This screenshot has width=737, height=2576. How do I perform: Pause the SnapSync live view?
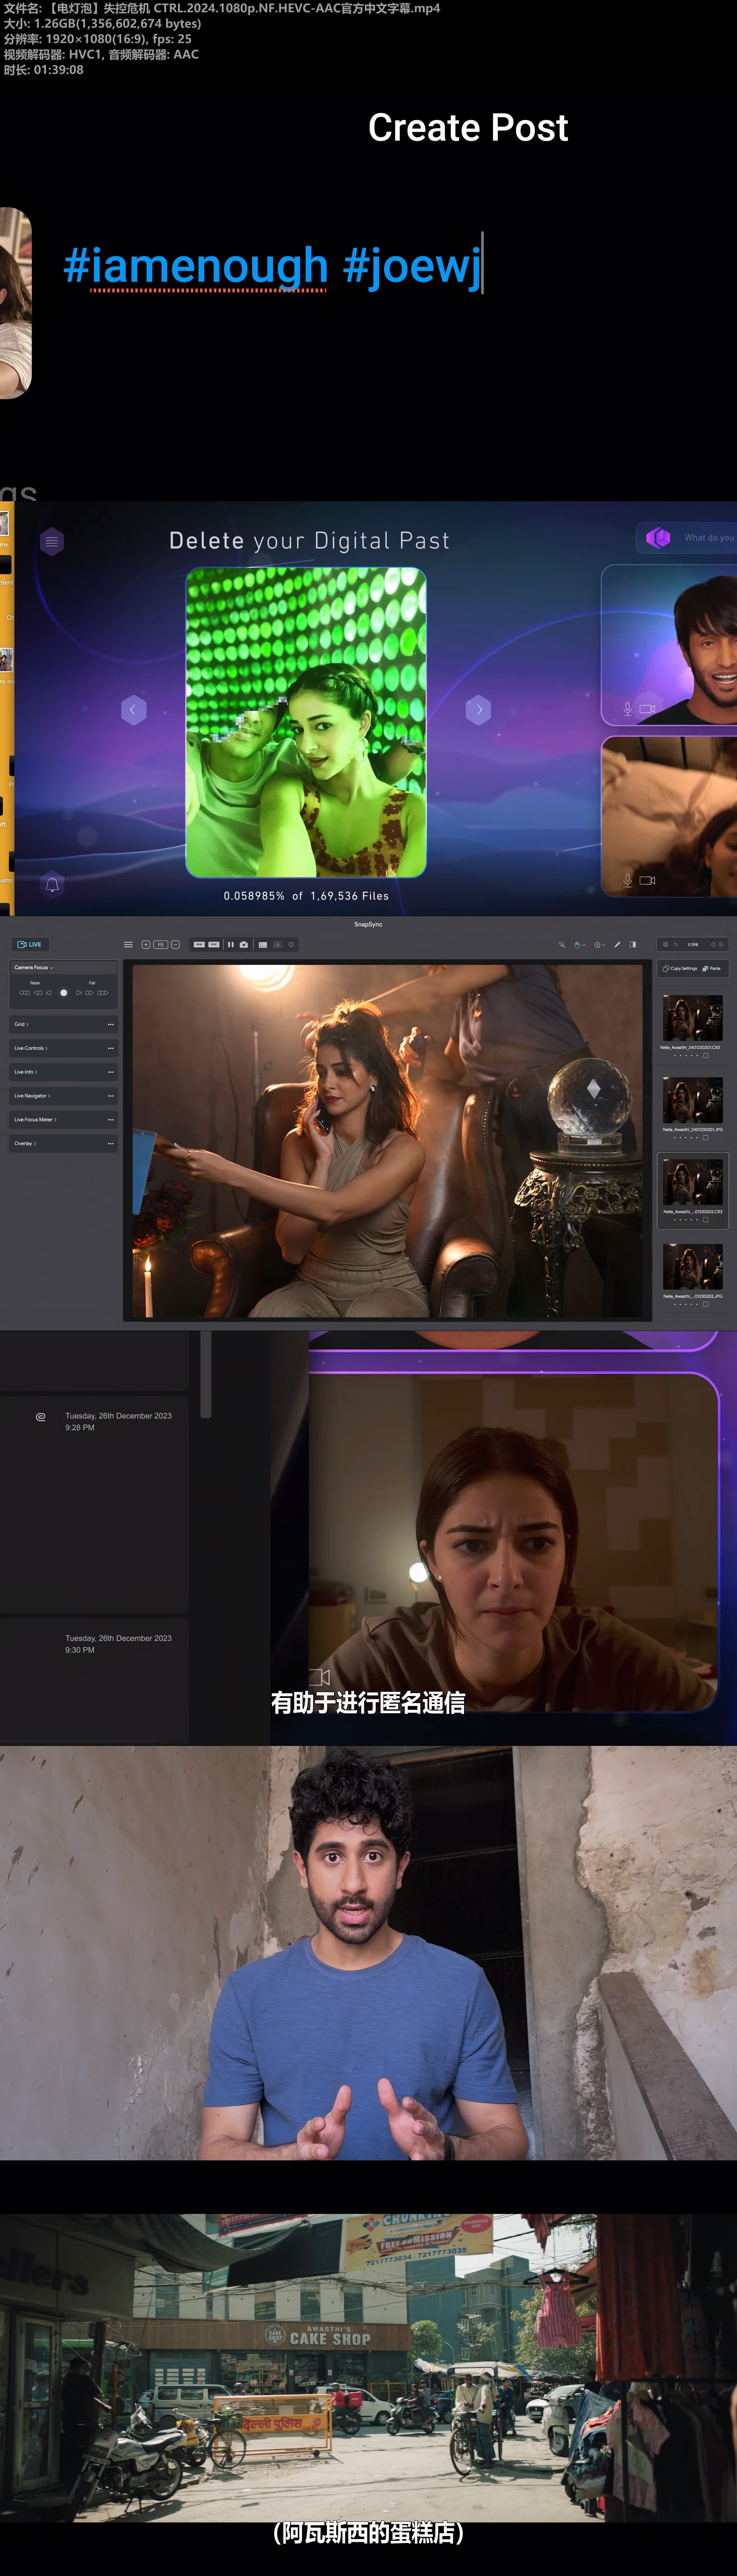[x=231, y=944]
